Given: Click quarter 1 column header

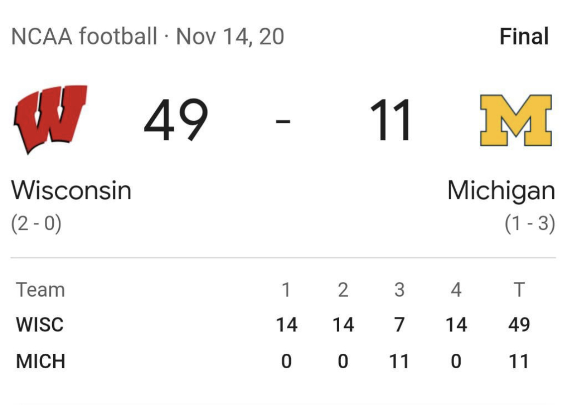Looking at the screenshot, I should (286, 290).
